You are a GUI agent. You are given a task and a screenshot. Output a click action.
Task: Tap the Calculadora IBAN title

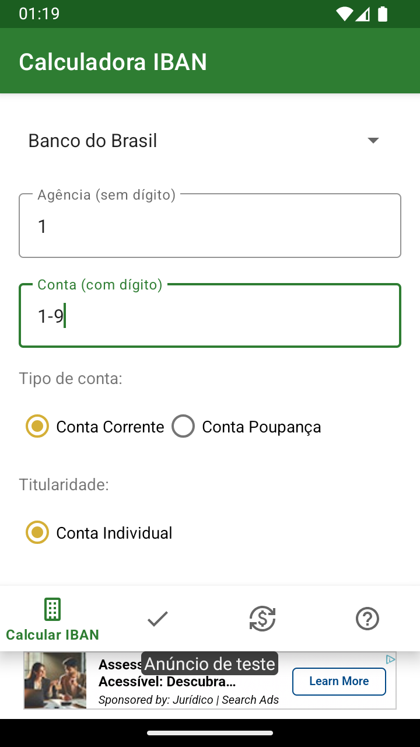coord(113,62)
